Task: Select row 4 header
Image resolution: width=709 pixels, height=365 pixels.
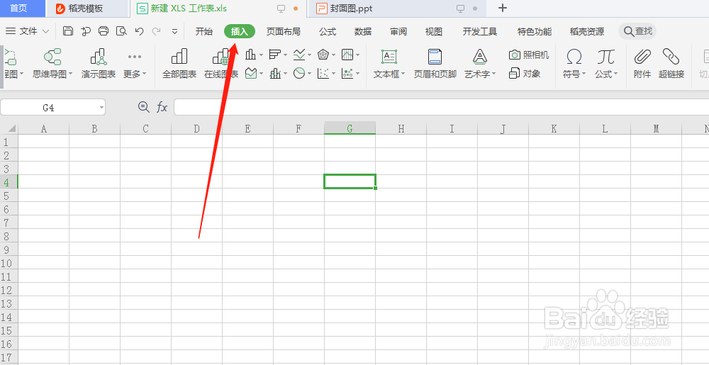Action: tap(9, 181)
